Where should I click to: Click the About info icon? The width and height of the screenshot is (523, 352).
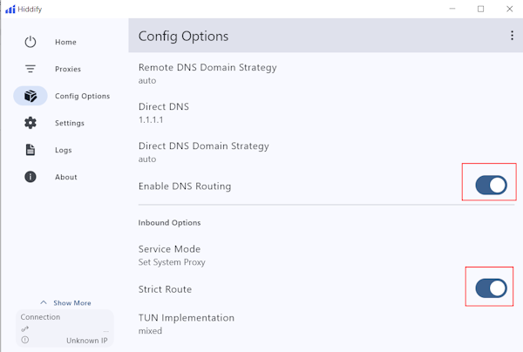pyautogui.click(x=31, y=177)
